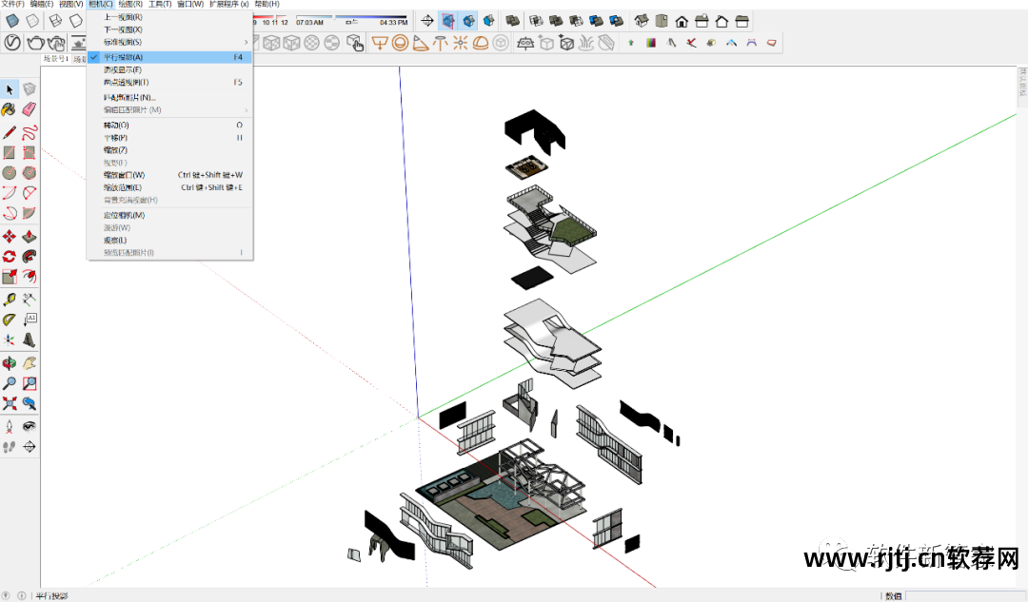Viewport: 1028px width, 602px height.
Task: Select the Freehand squiggle tool
Action: pos(29,133)
